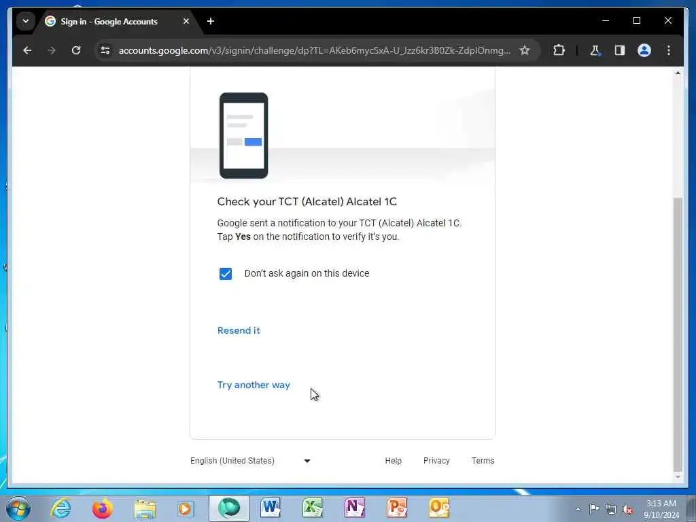View site information icon in address bar
Screen dimensions: 696x522
(x=105, y=50)
